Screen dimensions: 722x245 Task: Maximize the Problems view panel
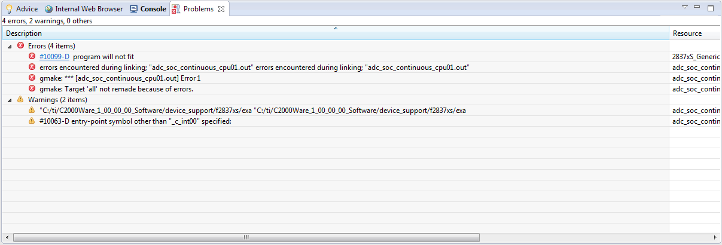(711, 8)
